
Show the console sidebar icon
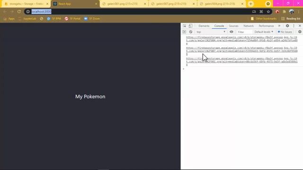coord(184,32)
